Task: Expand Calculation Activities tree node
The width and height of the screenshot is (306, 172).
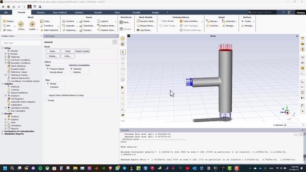Action: click(6, 107)
